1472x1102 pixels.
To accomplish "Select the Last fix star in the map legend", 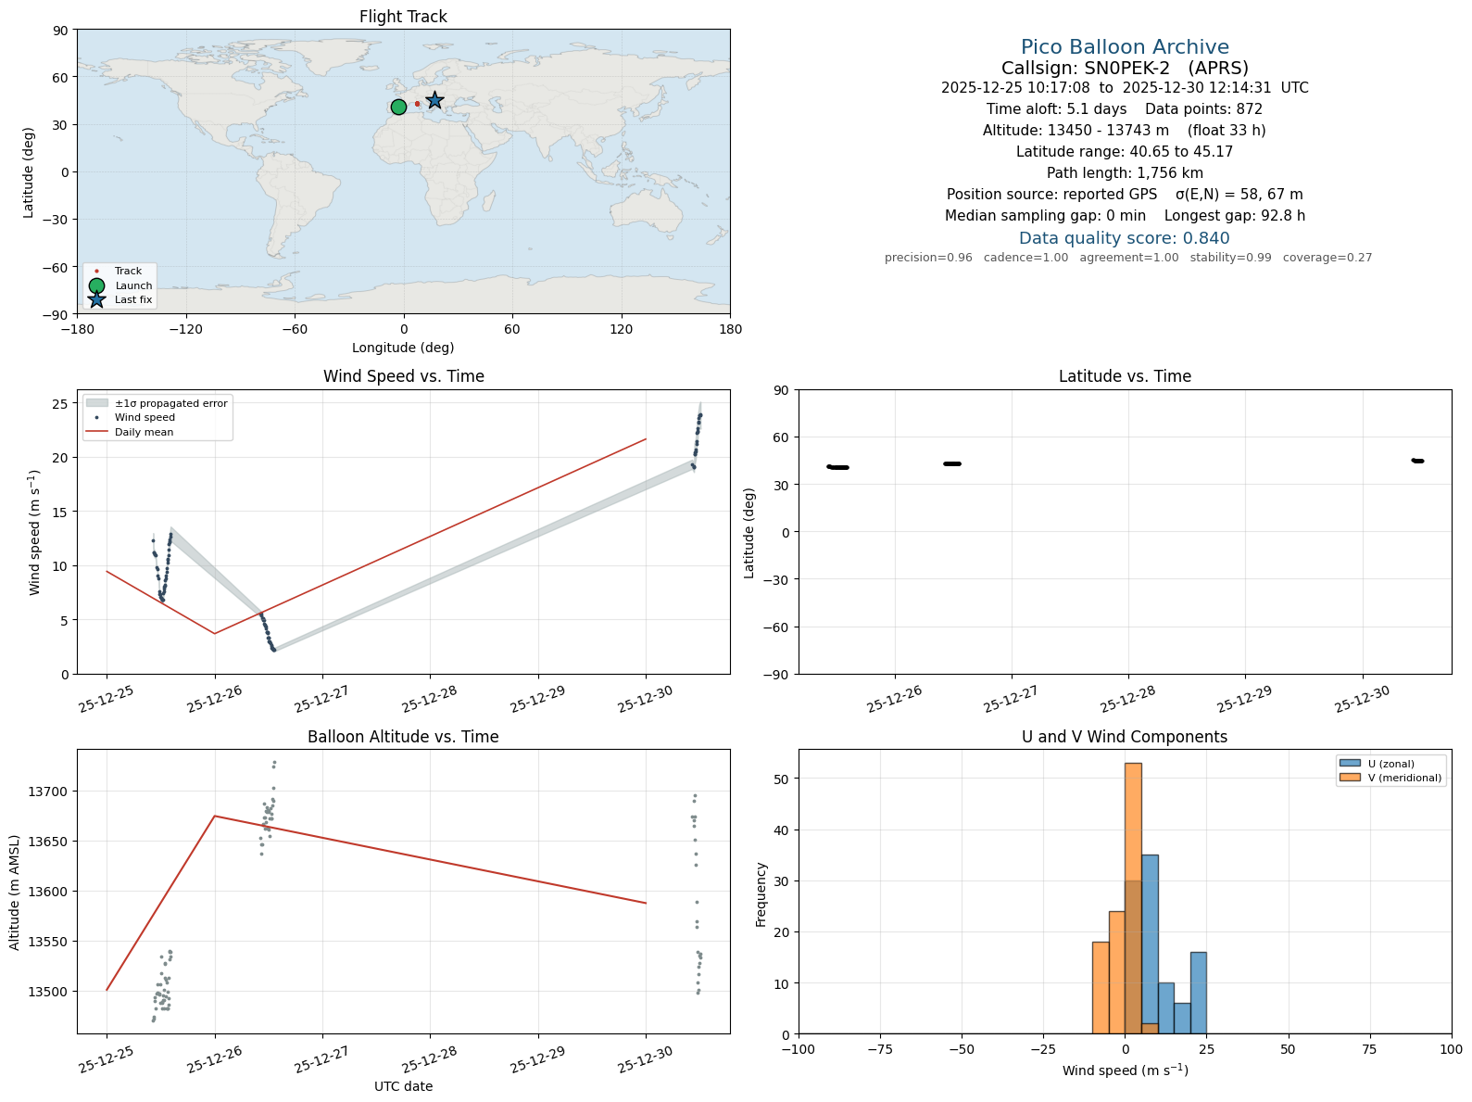I will 96,299.
